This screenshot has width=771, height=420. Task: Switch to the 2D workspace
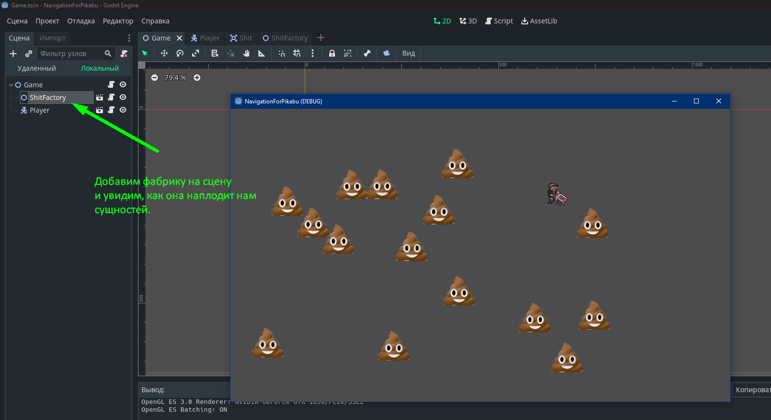point(442,21)
